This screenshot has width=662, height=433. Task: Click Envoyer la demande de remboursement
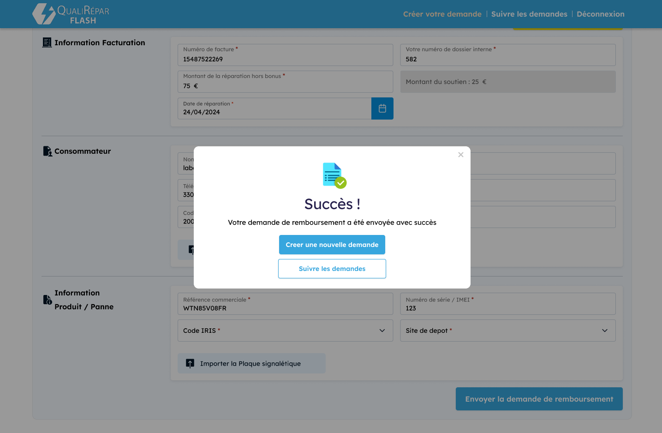pos(539,399)
